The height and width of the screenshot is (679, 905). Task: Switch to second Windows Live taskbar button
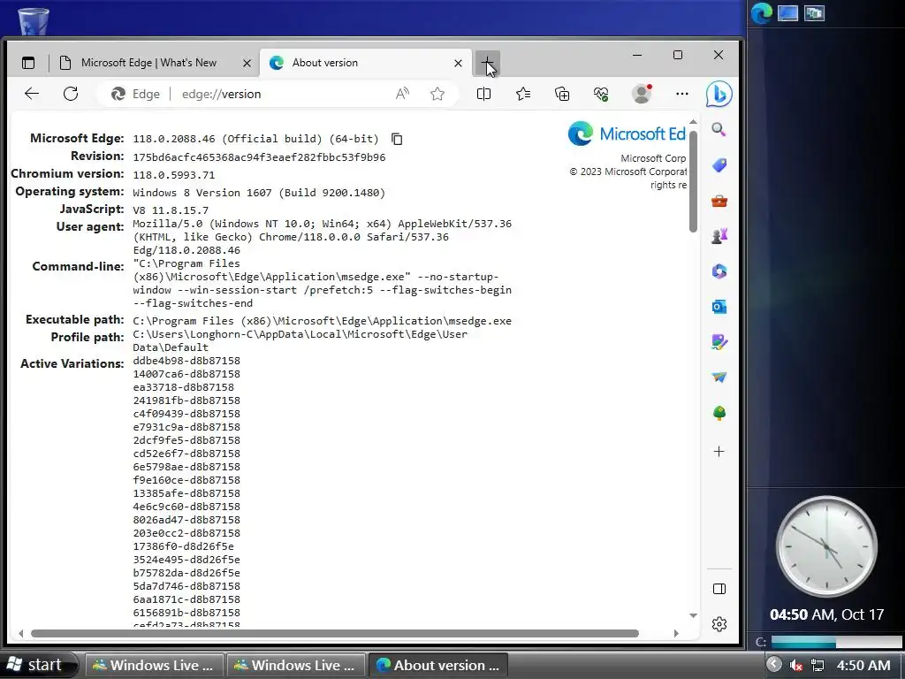click(295, 665)
